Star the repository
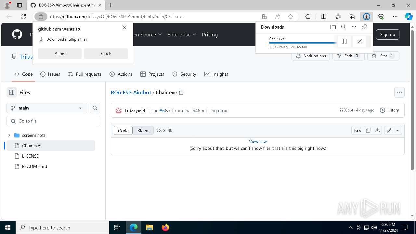This screenshot has width=416, height=234. tap(383, 56)
